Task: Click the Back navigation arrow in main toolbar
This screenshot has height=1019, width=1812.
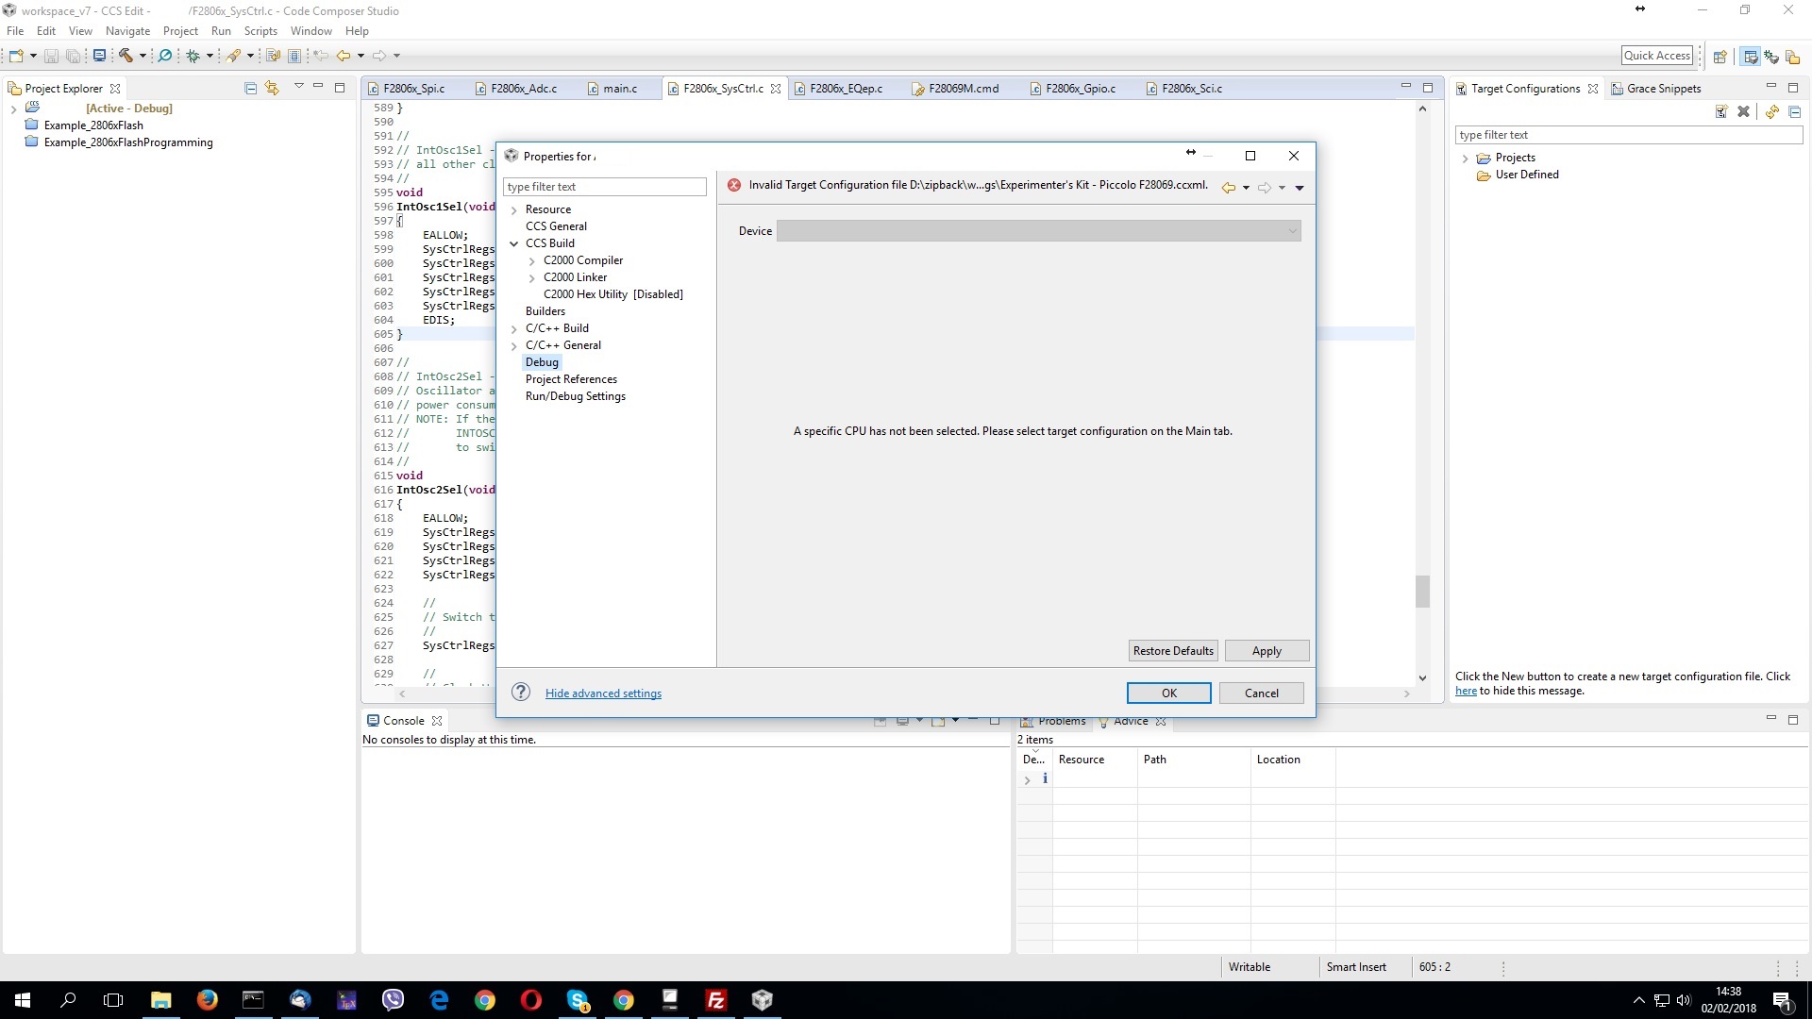Action: 344,56
